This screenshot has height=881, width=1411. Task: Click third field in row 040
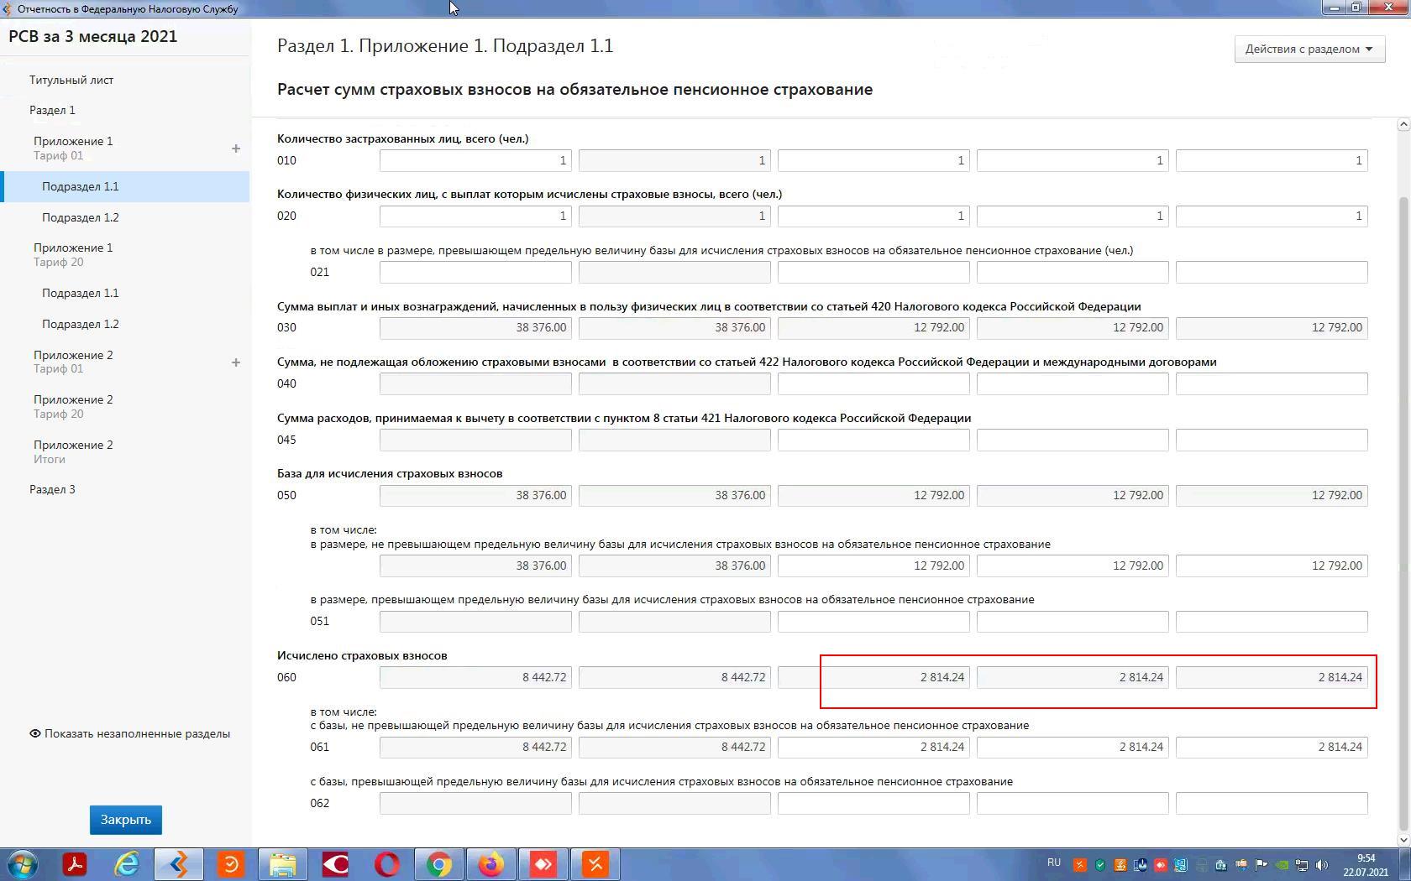pos(873,383)
